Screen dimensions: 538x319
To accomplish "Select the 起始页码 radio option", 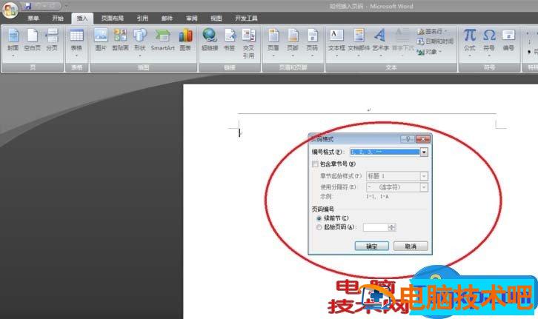I will 319,227.
